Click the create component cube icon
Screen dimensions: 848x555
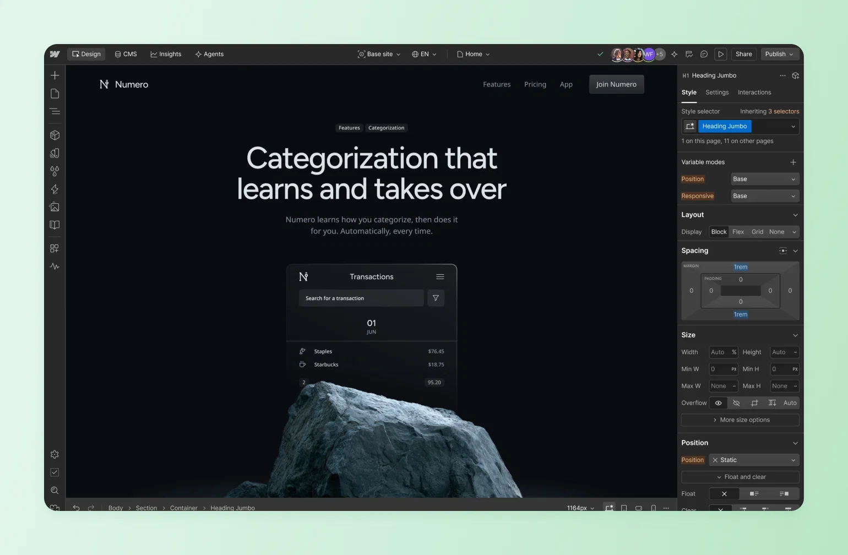795,75
